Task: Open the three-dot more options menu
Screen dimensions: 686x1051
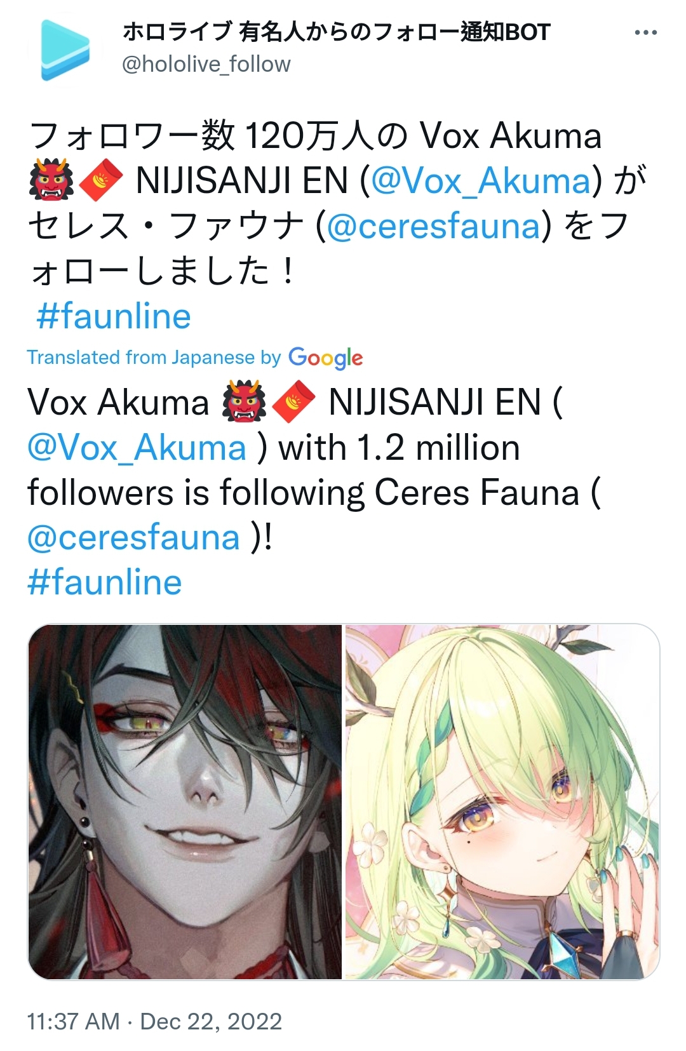Action: tap(645, 32)
